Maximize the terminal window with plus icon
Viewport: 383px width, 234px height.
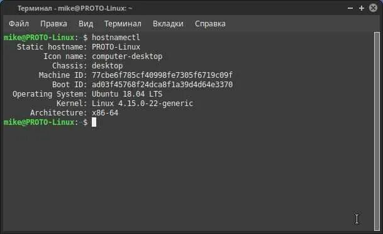click(x=362, y=8)
